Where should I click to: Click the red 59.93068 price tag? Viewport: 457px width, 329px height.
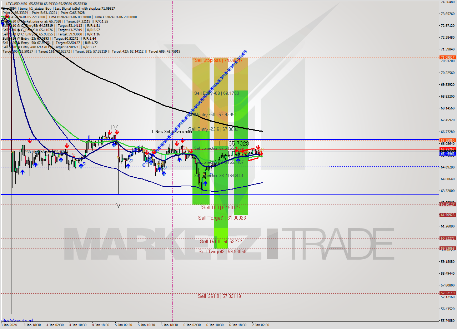tap(448, 248)
